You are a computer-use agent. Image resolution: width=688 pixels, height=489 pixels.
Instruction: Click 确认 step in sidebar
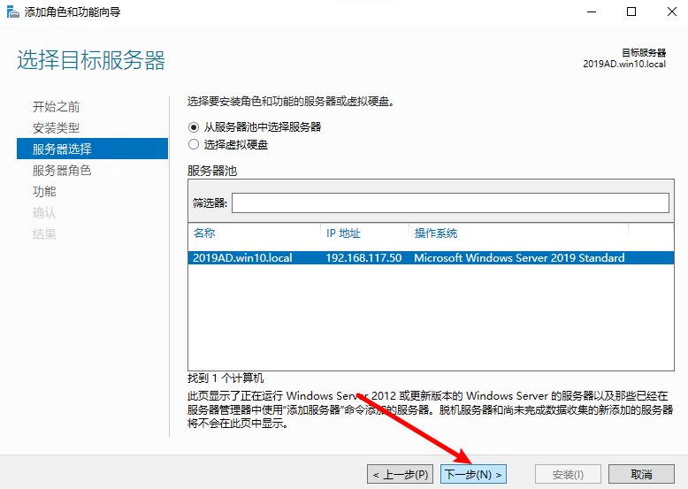[x=44, y=213]
